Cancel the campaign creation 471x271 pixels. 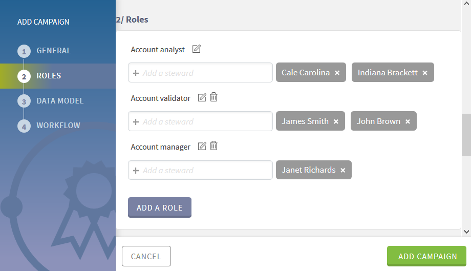pyautogui.click(x=146, y=256)
